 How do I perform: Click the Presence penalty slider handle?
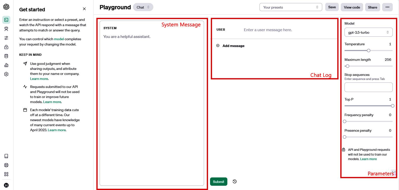click(345, 137)
